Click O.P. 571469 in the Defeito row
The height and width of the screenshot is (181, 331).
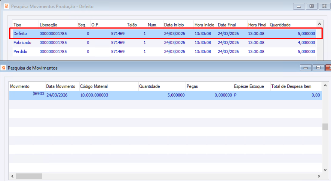point(118,34)
